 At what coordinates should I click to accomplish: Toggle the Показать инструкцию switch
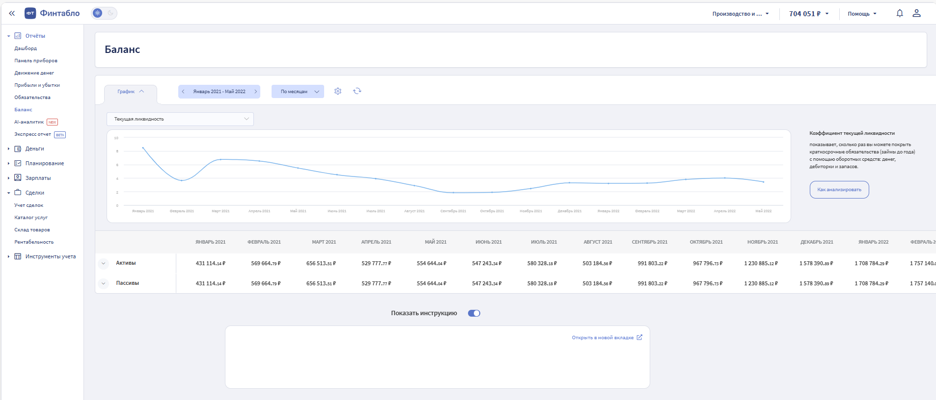pos(474,313)
